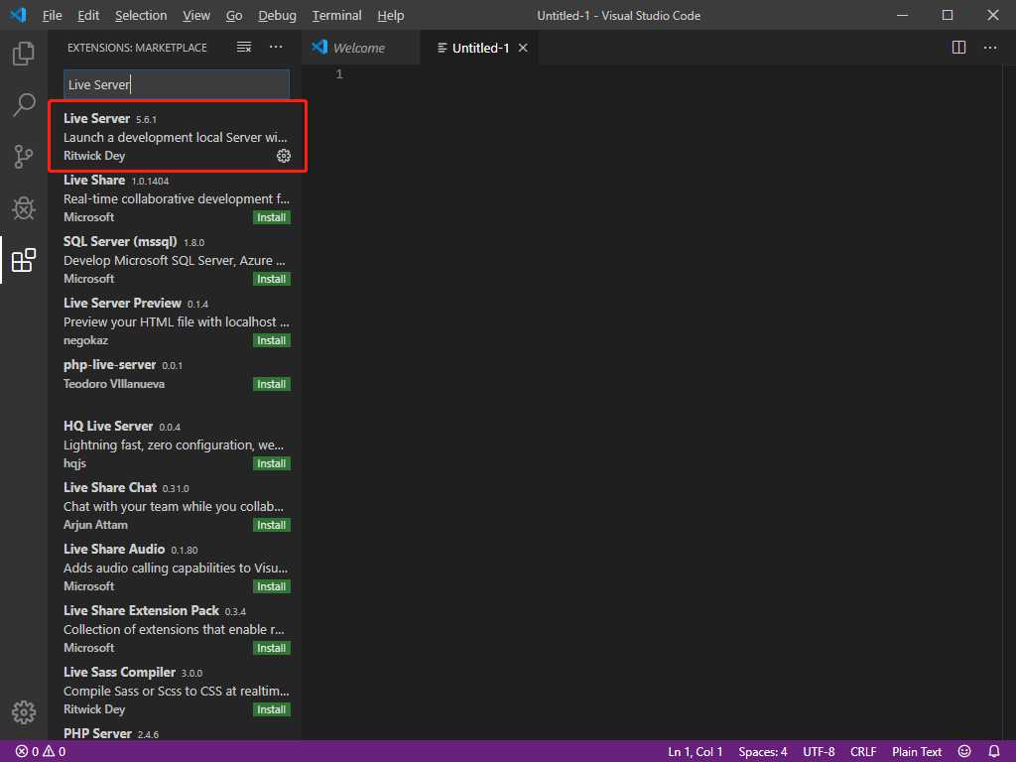
Task: Click Ln 1, Col 1 in status bar
Action: [695, 752]
